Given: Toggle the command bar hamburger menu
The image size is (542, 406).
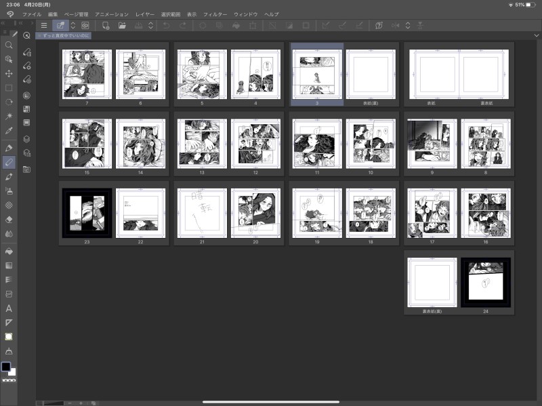Looking at the screenshot, I should coord(44,25).
